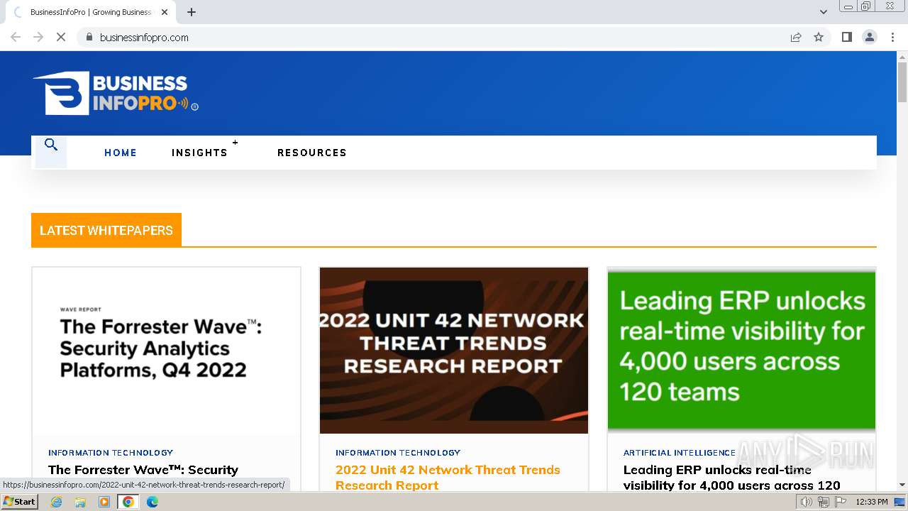
Task: Stop page loading with the X button
Action: pos(61,37)
